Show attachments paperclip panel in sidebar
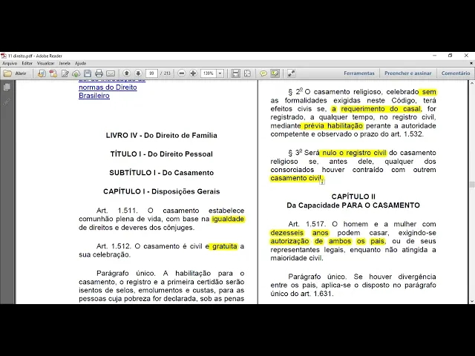The image size is (475, 356). click(7, 102)
